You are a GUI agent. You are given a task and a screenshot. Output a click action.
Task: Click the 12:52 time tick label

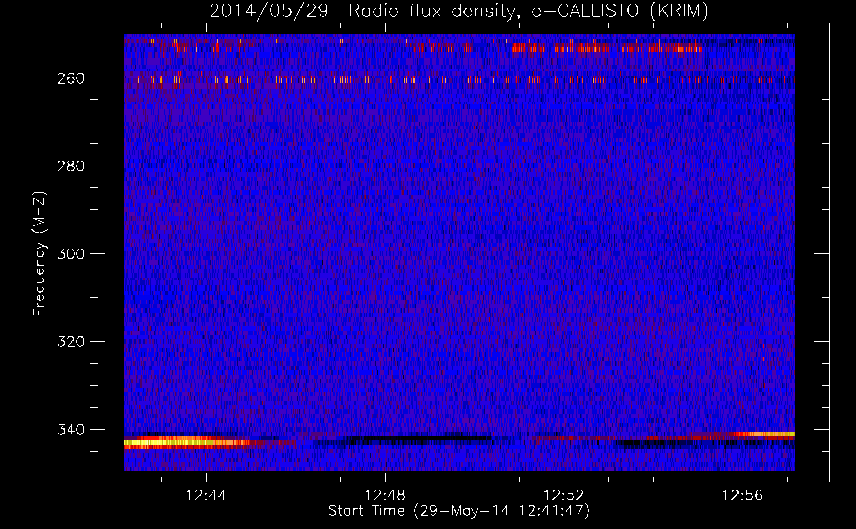(x=564, y=496)
